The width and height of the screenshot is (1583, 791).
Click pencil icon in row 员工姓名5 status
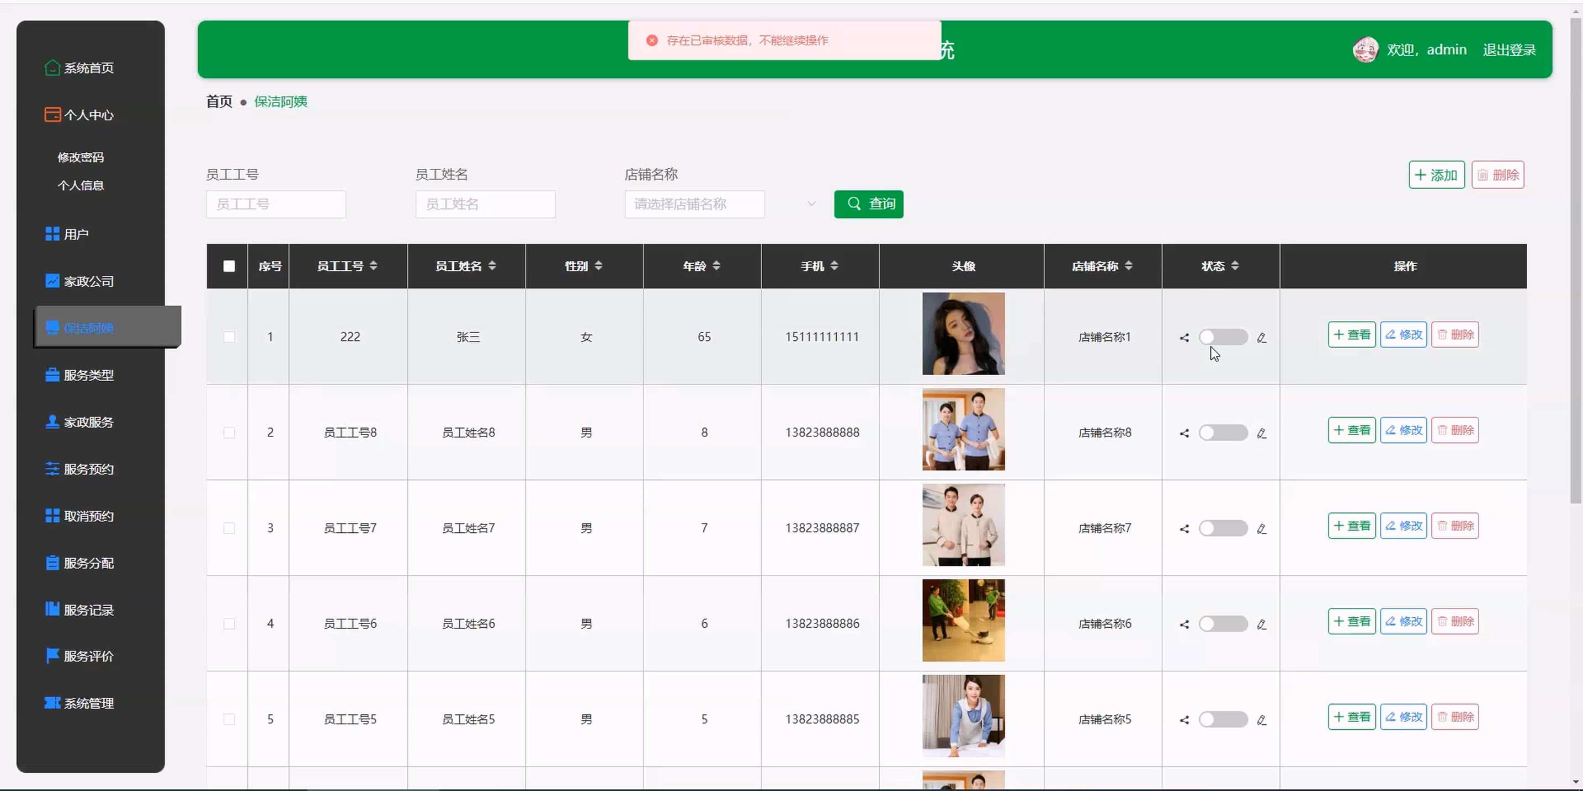click(1262, 720)
